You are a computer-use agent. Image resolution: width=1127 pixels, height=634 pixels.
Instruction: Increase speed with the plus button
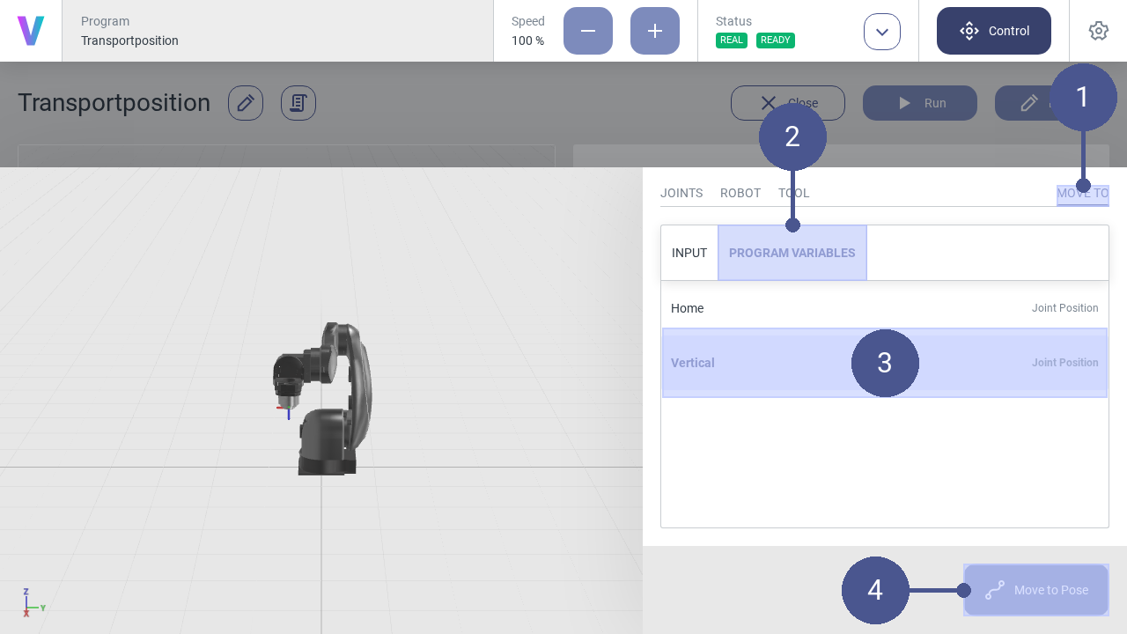tap(654, 31)
